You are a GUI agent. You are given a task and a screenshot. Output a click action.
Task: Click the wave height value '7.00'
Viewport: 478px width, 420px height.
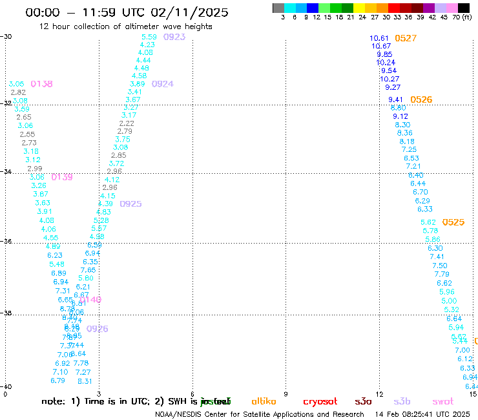tap(462, 350)
